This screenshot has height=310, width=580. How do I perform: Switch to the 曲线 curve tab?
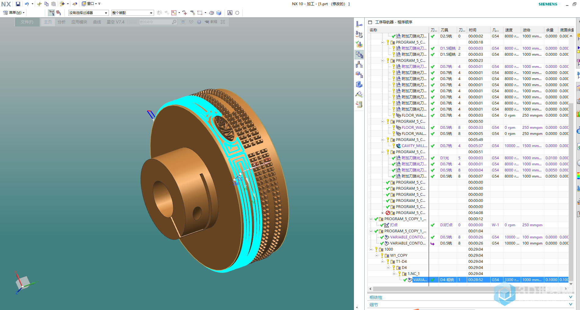pyautogui.click(x=97, y=22)
